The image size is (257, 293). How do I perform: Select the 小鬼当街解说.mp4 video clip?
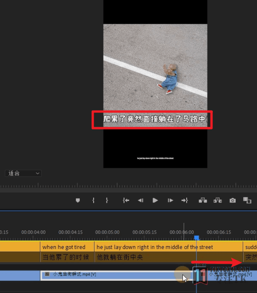116,275
